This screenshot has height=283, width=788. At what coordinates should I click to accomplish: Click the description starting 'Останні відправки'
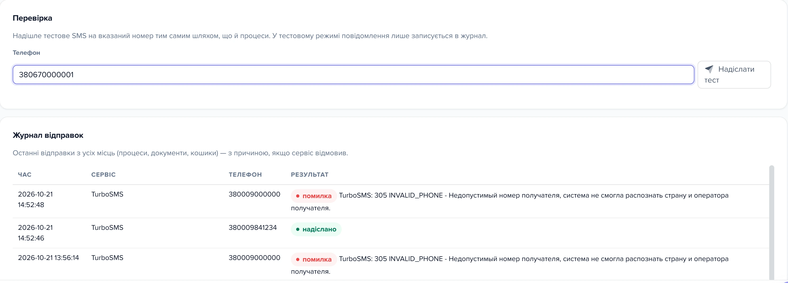pos(180,153)
